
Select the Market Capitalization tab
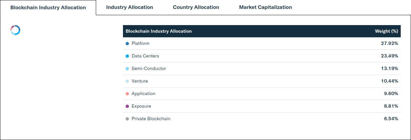click(265, 7)
